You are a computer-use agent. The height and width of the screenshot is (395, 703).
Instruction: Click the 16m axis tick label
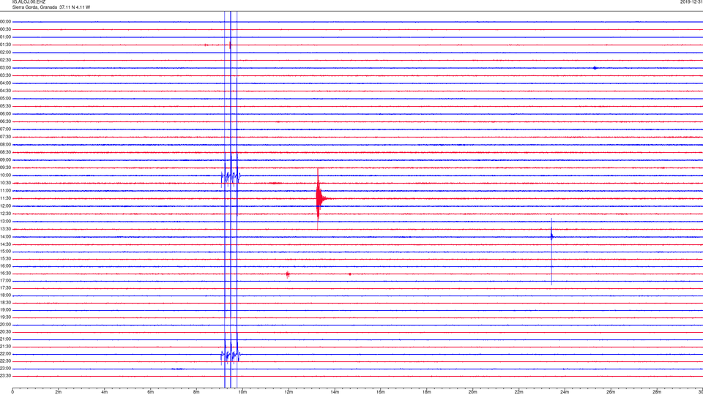381,392
